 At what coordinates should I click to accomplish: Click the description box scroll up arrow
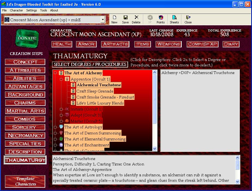point(237,158)
